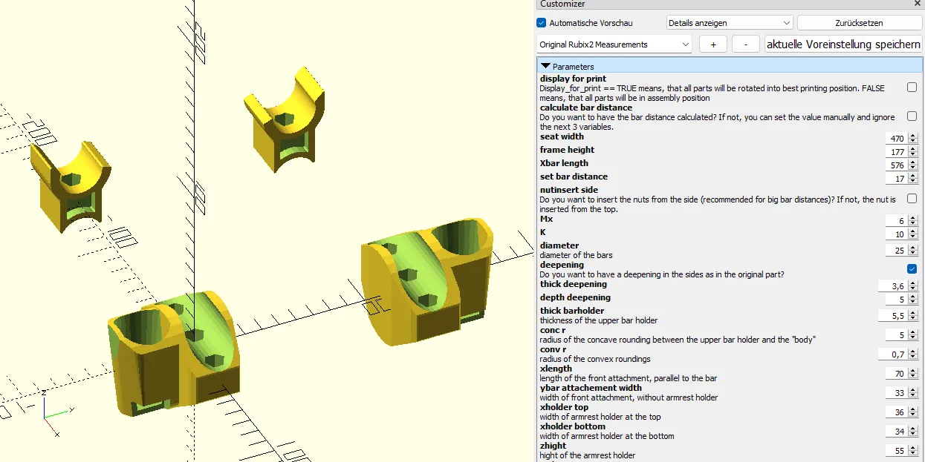Disable the deepening checkbox
Screen dimensions: 925x462
tap(912, 268)
